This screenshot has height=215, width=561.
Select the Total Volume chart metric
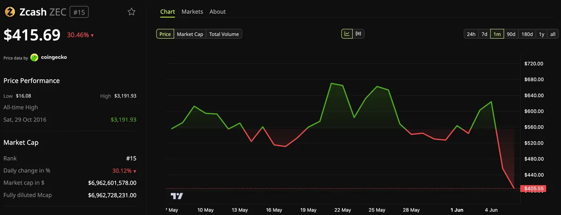(x=224, y=34)
